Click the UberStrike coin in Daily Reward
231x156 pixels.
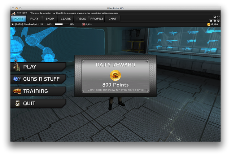pos(115,75)
